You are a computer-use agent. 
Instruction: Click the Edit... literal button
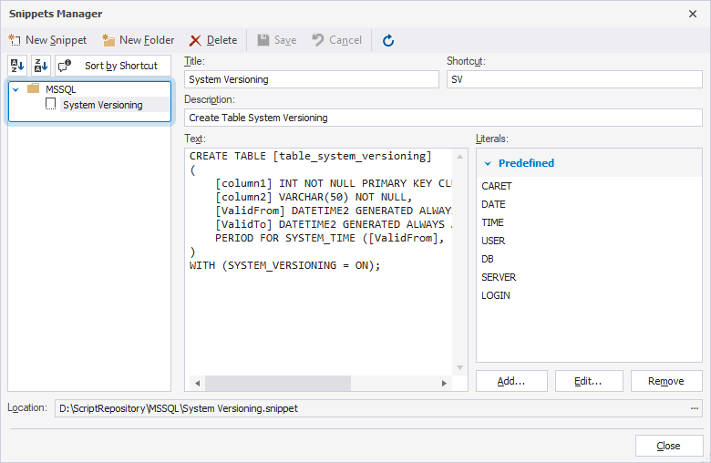589,381
